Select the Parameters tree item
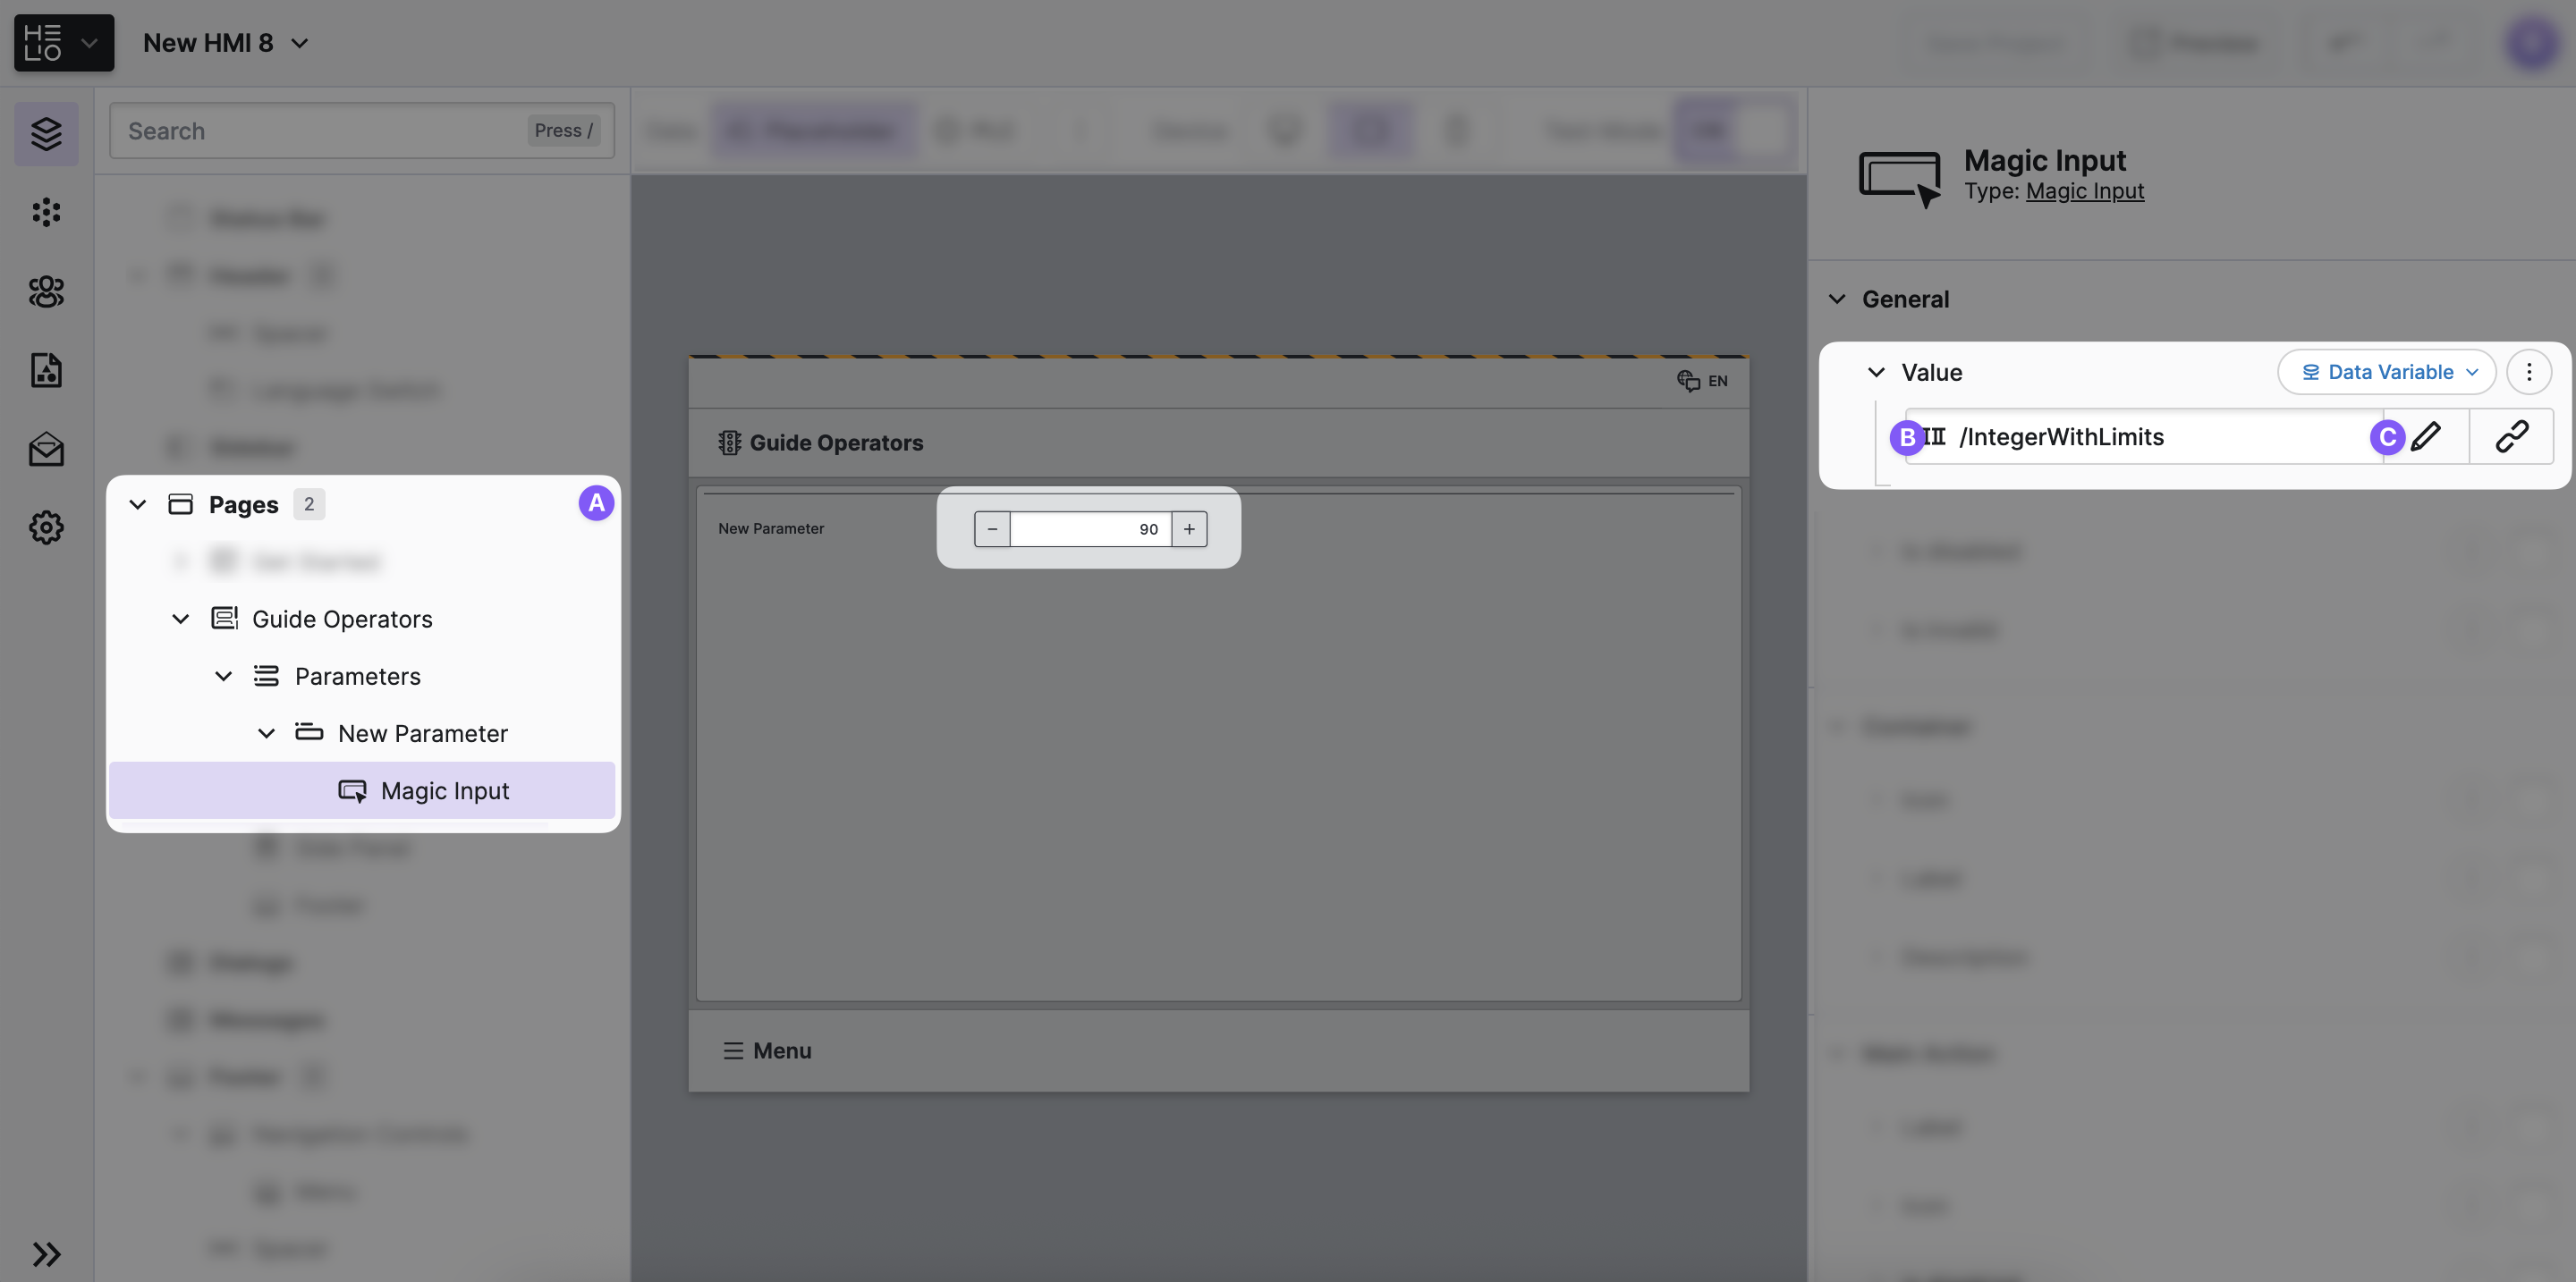Image resolution: width=2576 pixels, height=1282 pixels. (x=357, y=677)
